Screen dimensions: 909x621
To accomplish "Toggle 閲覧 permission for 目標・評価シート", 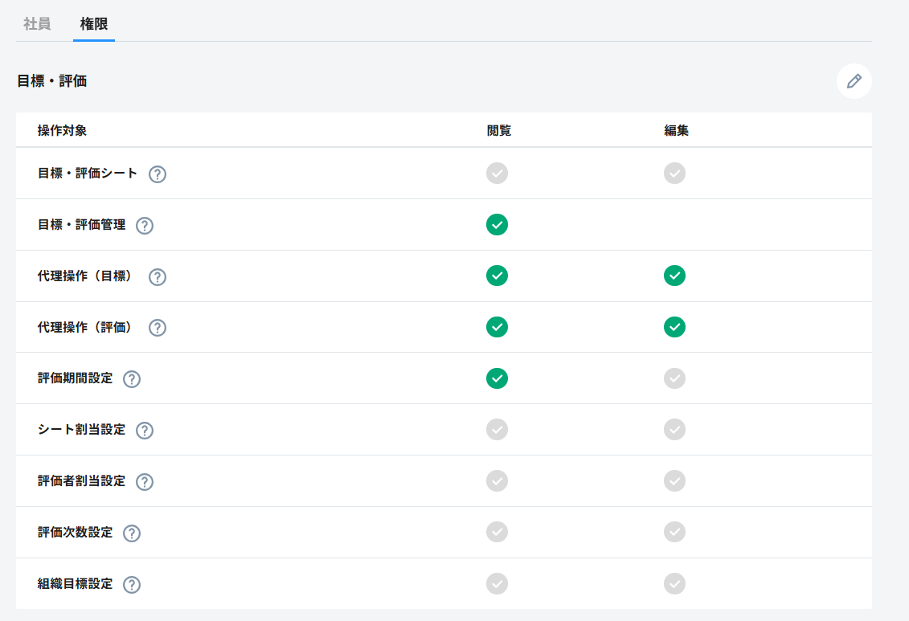I will click(497, 173).
